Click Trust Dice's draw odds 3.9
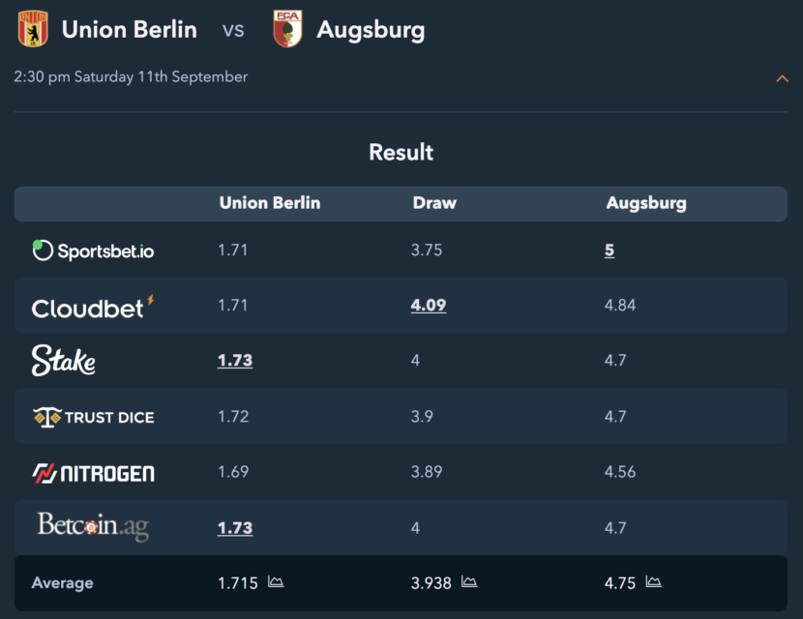 click(x=422, y=416)
